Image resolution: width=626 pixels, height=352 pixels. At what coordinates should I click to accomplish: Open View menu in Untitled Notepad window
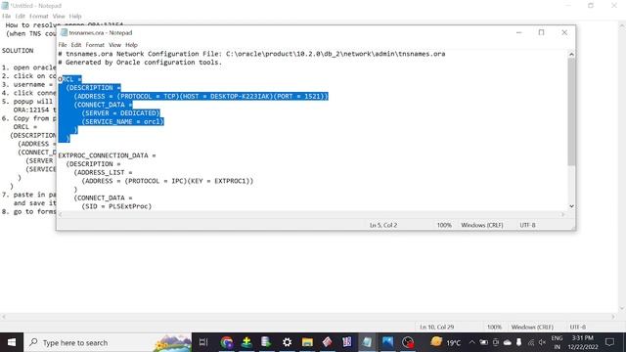[59, 16]
